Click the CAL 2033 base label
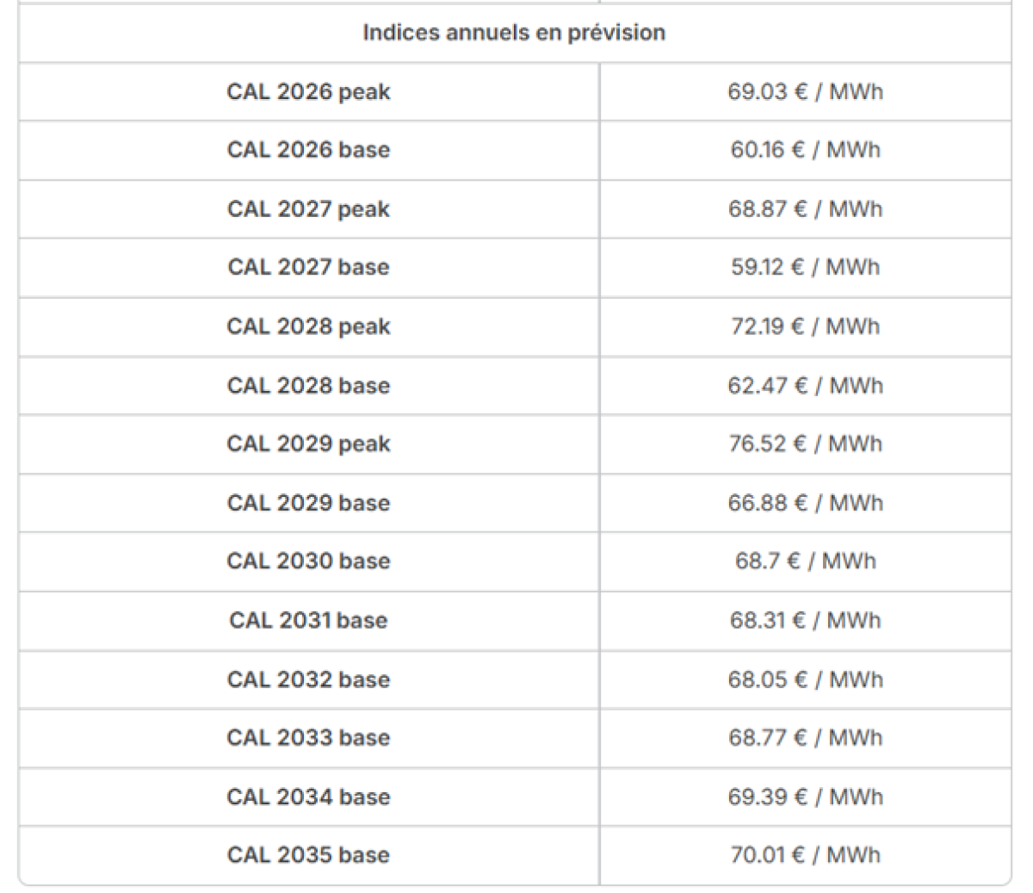The image size is (1033, 893). click(x=308, y=738)
